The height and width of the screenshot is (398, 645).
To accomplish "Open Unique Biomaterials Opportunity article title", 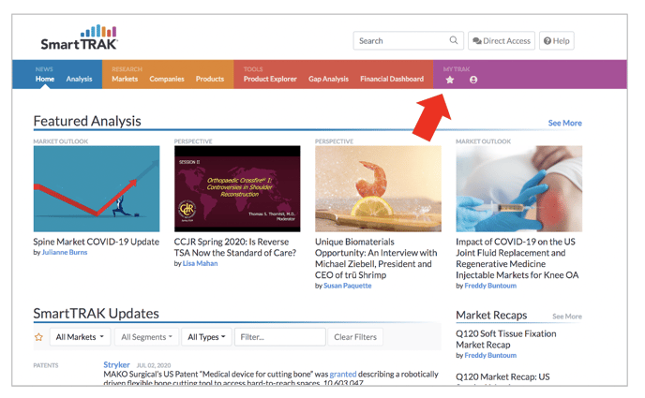I will pos(376,258).
